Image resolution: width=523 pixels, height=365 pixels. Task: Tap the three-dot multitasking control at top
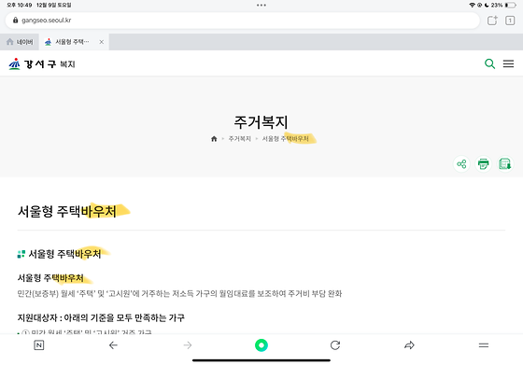tap(261, 5)
